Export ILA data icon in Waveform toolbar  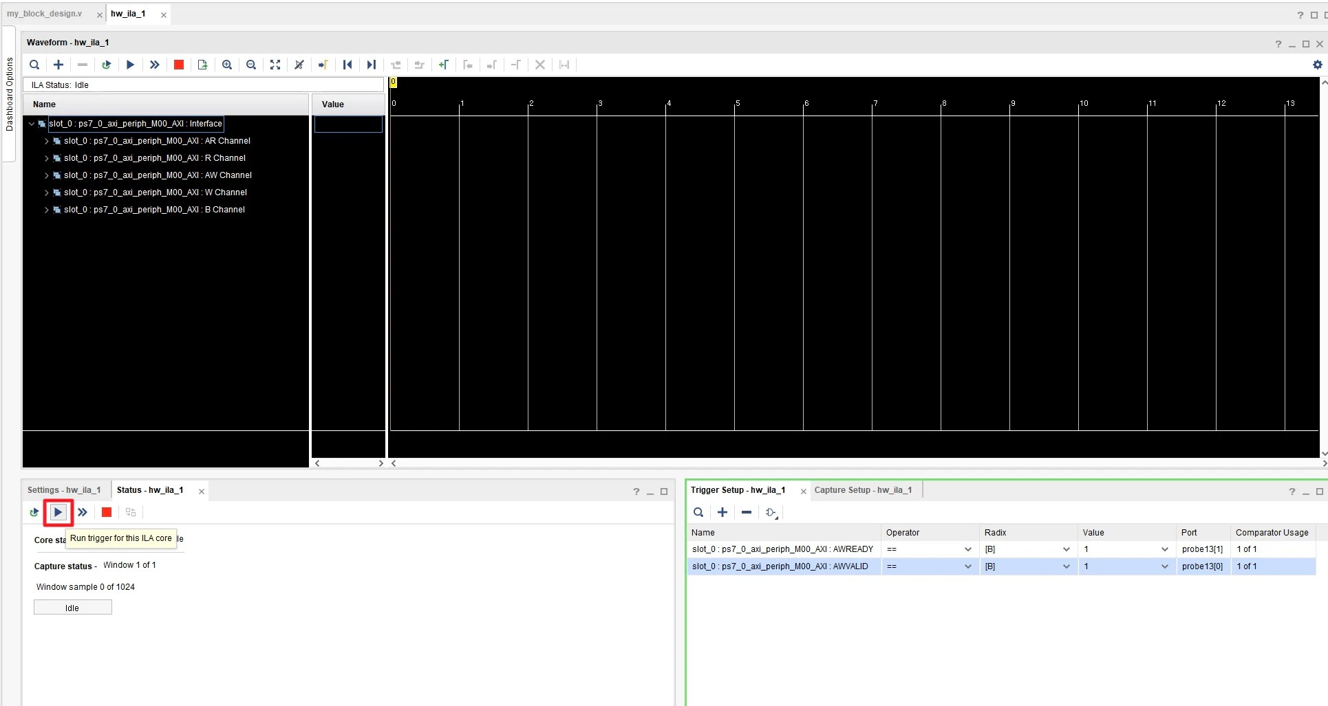pos(202,65)
